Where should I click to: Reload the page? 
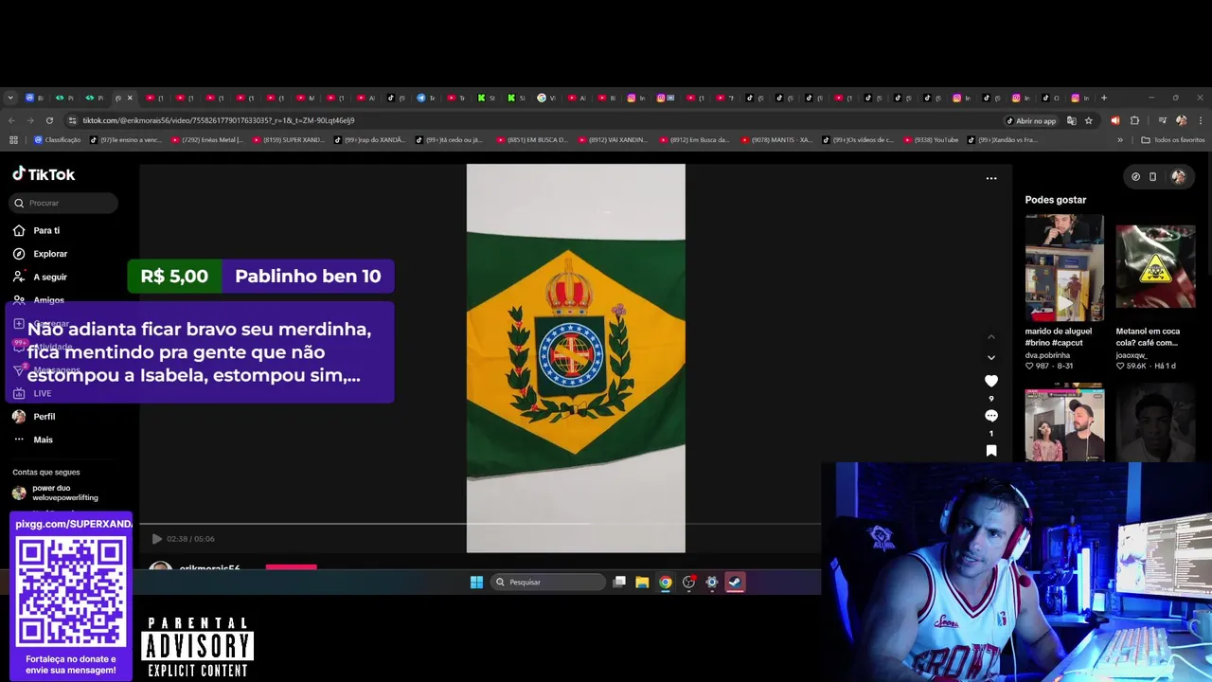[x=48, y=120]
